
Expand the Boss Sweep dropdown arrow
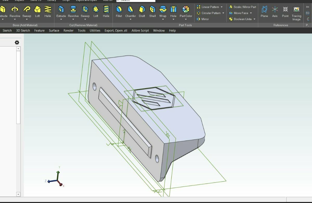[27, 19]
